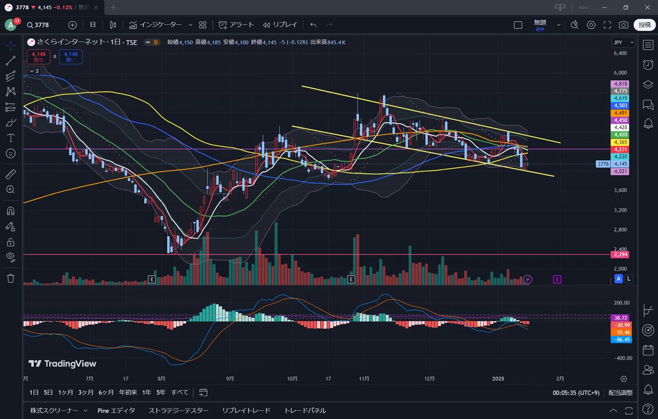Open quick search icon in toolbar

tap(574, 25)
